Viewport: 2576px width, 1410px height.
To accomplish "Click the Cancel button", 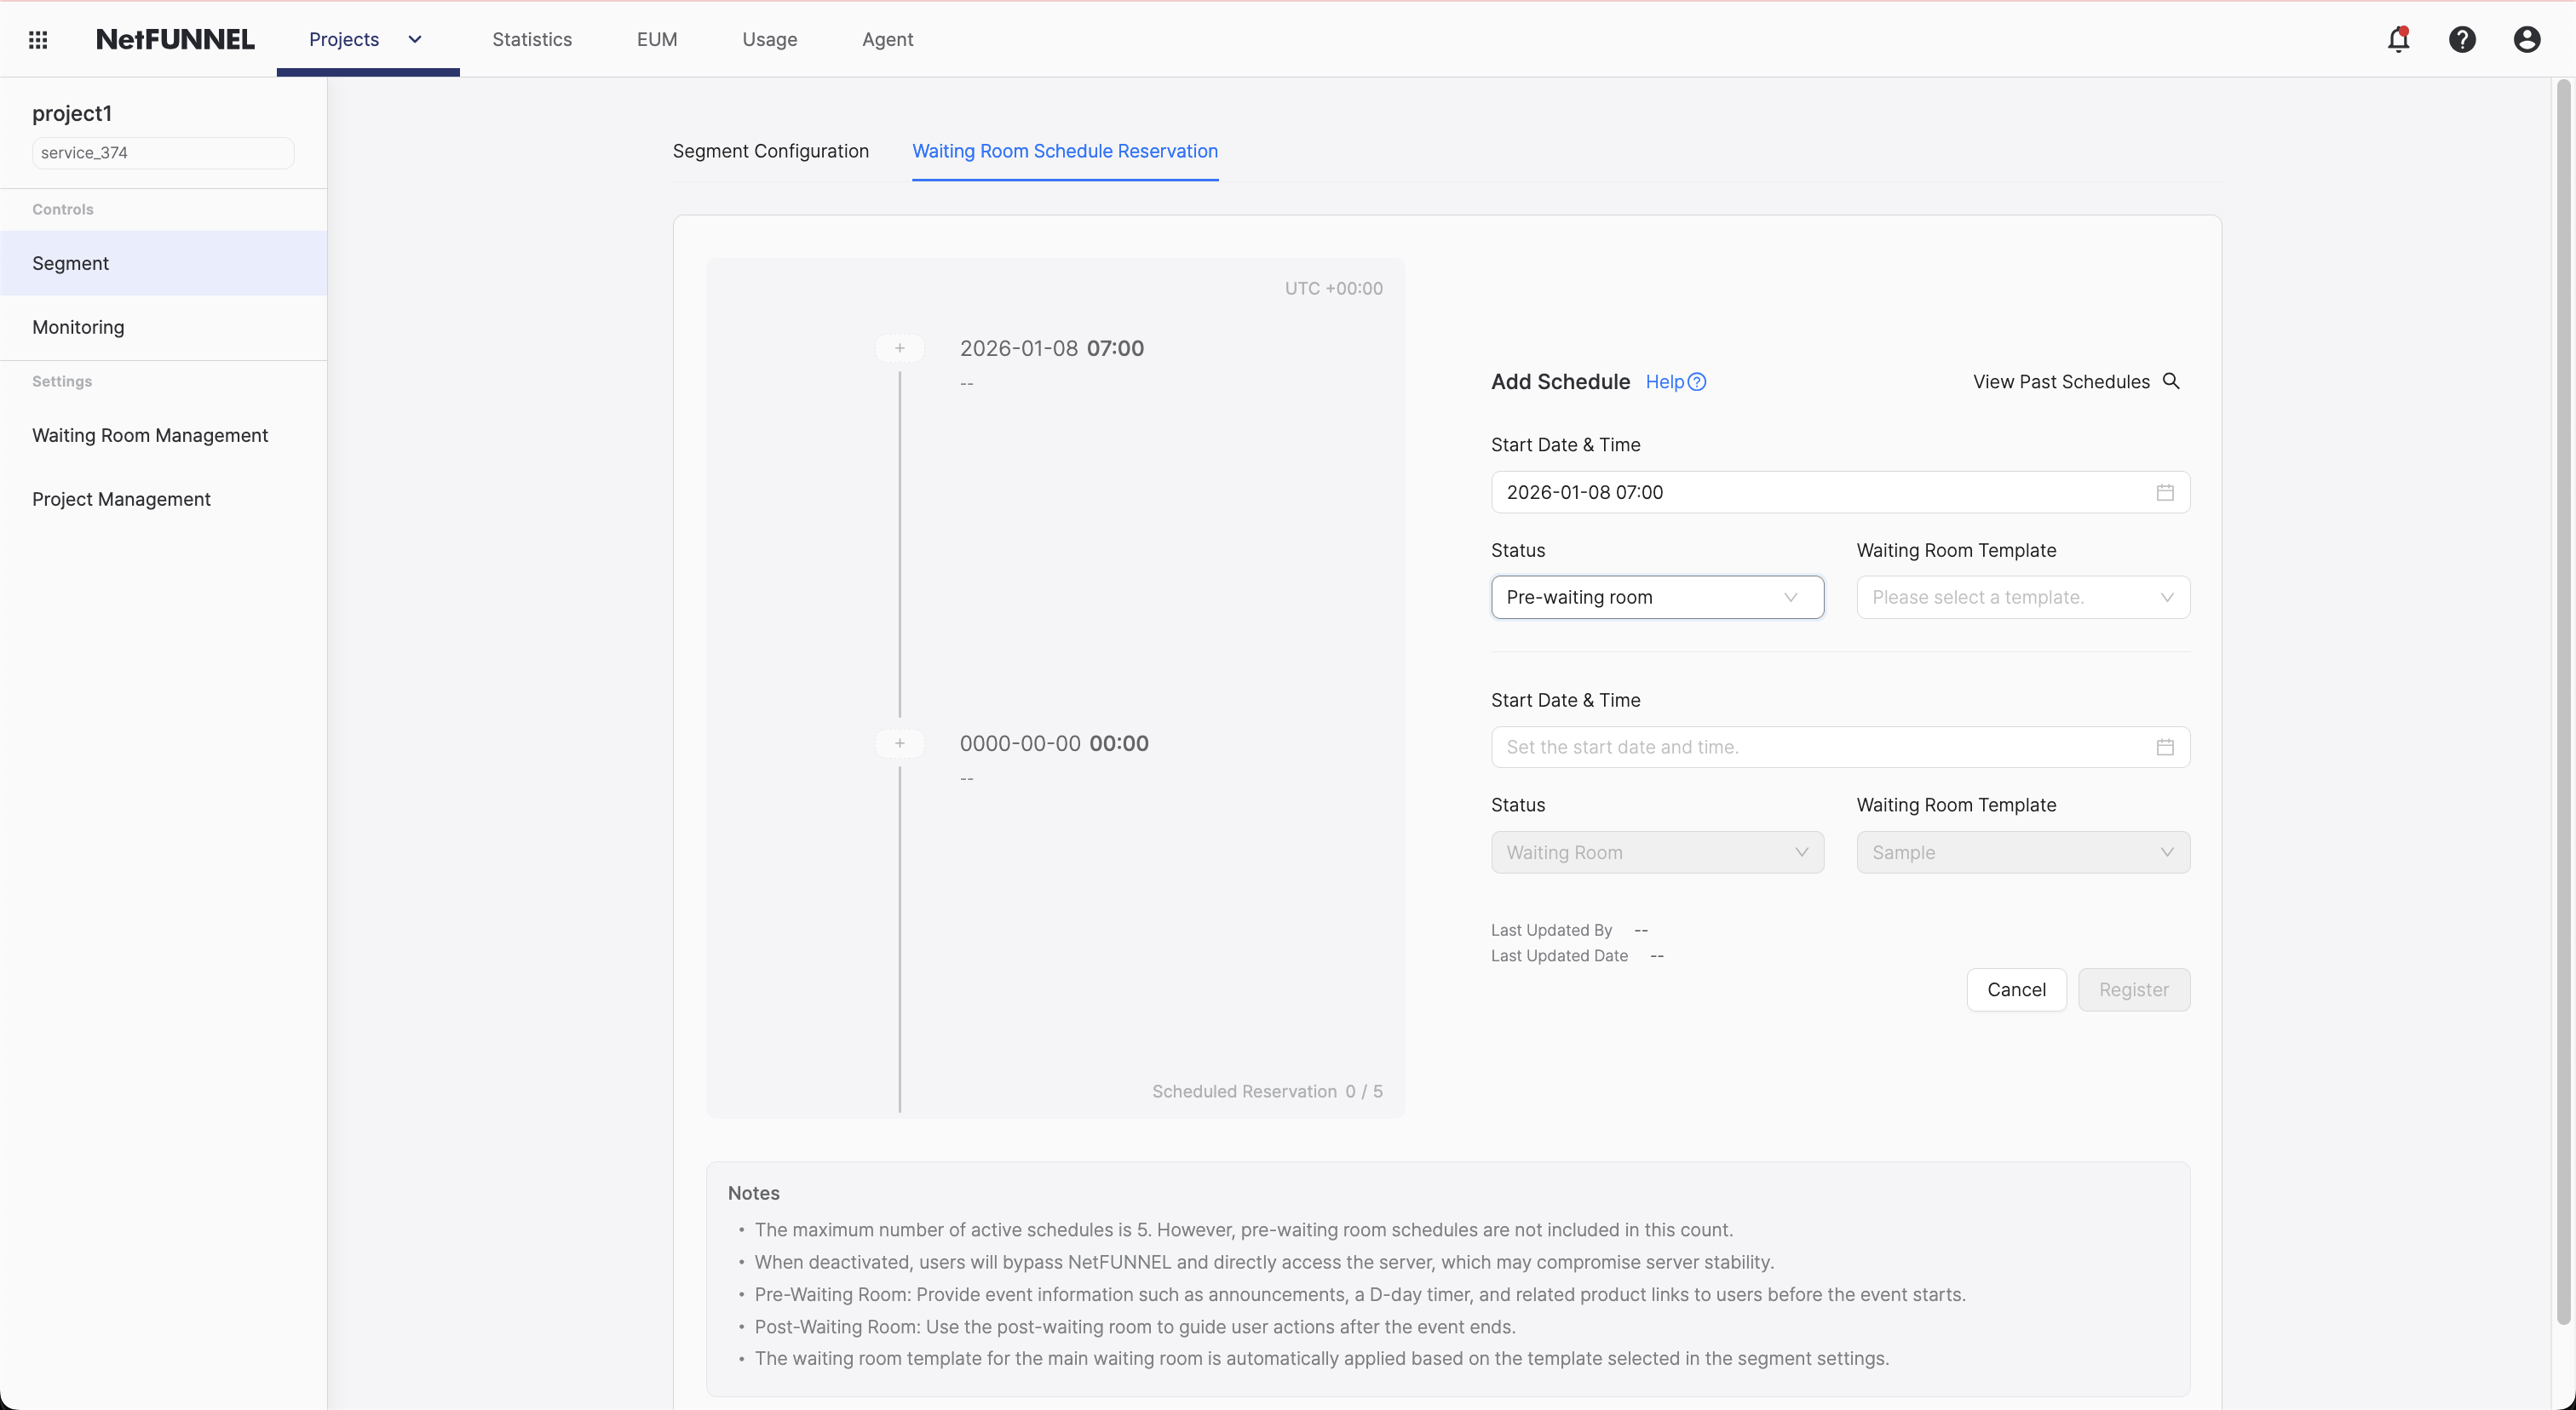I will [x=2016, y=989].
